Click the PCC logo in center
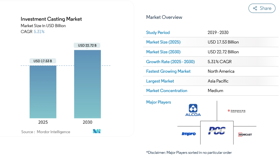 click(217, 130)
